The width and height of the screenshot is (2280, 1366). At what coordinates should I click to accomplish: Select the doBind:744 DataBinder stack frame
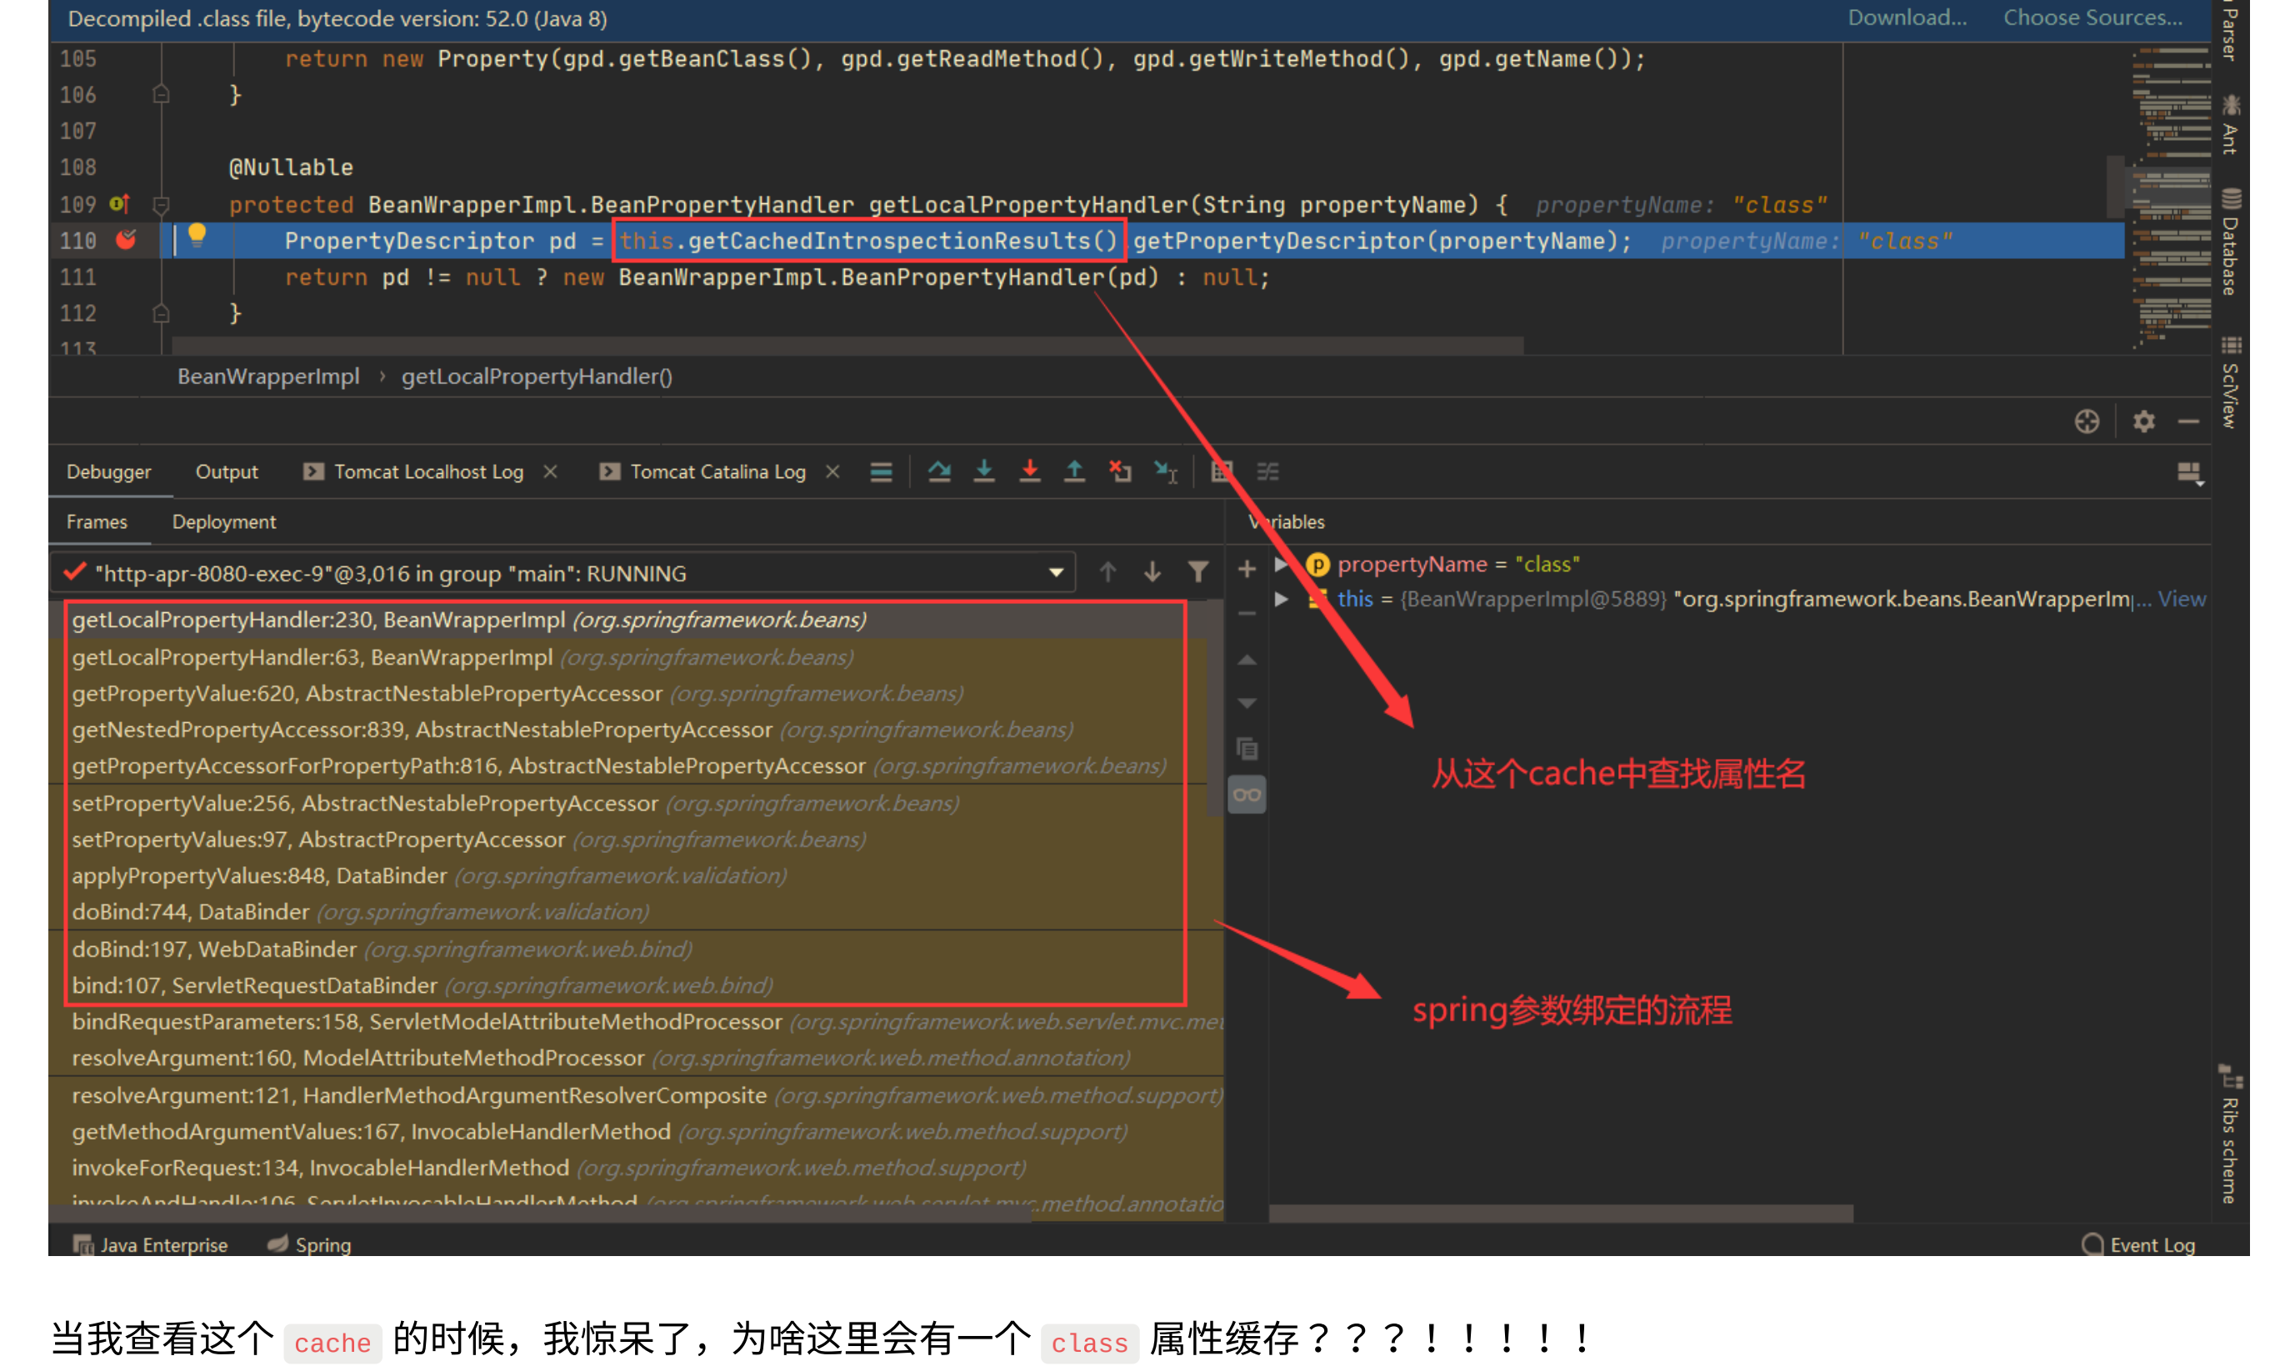click(191, 911)
